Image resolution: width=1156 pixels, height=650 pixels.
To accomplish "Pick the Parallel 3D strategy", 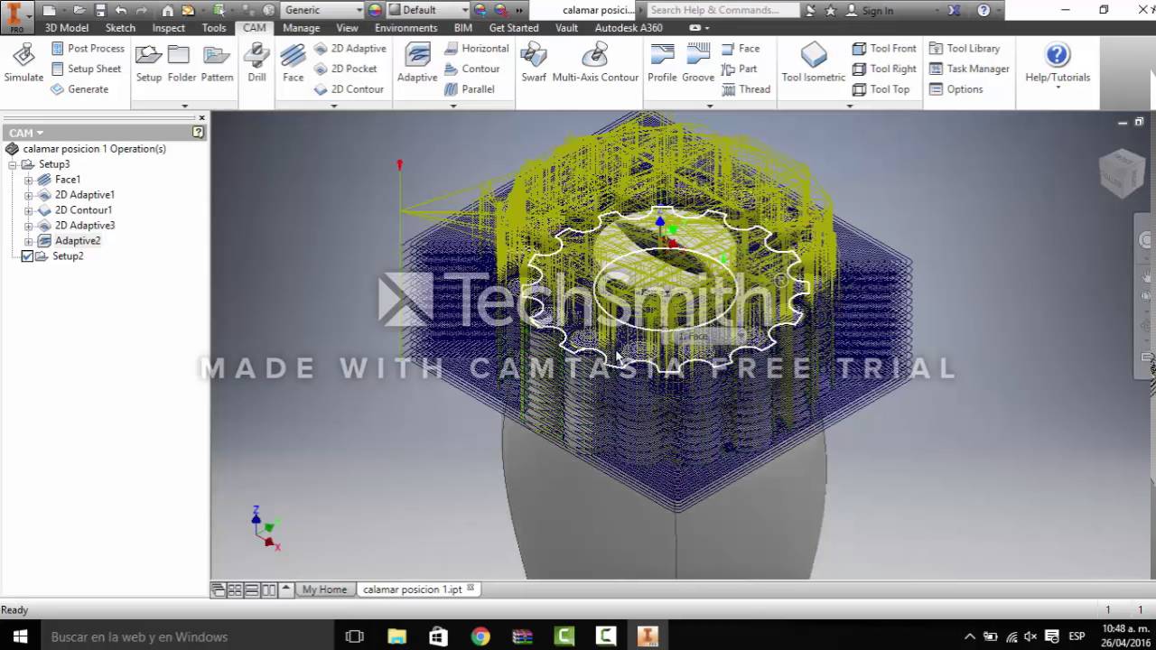I will coord(469,89).
